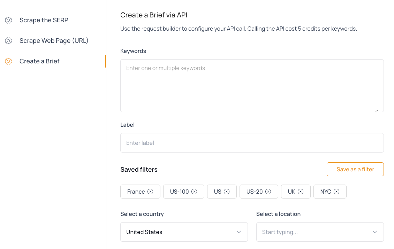Screen dimensions: 394x249
Task: Switch to Scrape Web Page (URL)
Action: [54, 40]
